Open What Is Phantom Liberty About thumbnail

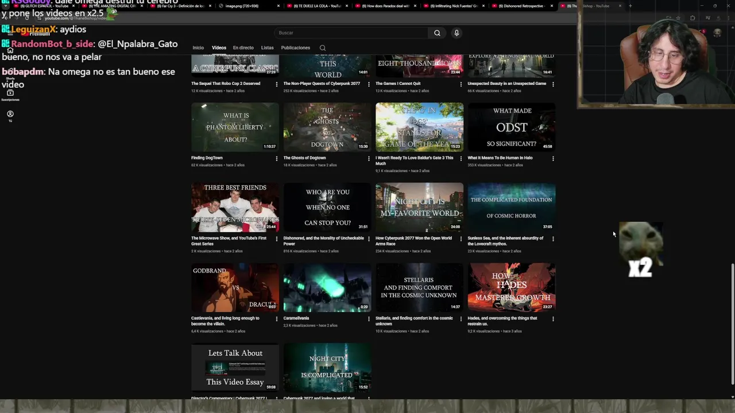tap(235, 127)
